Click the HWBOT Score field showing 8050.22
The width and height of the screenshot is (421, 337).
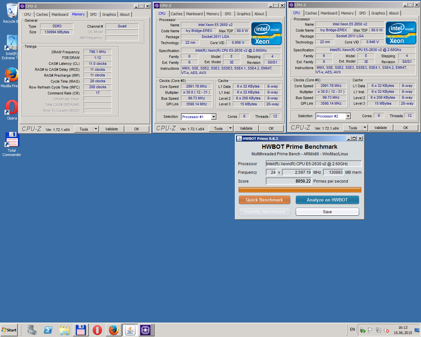click(289, 181)
